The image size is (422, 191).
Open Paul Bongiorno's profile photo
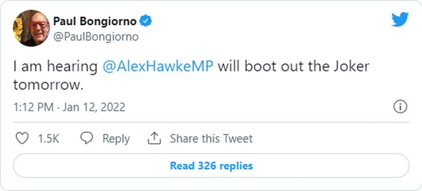31,28
